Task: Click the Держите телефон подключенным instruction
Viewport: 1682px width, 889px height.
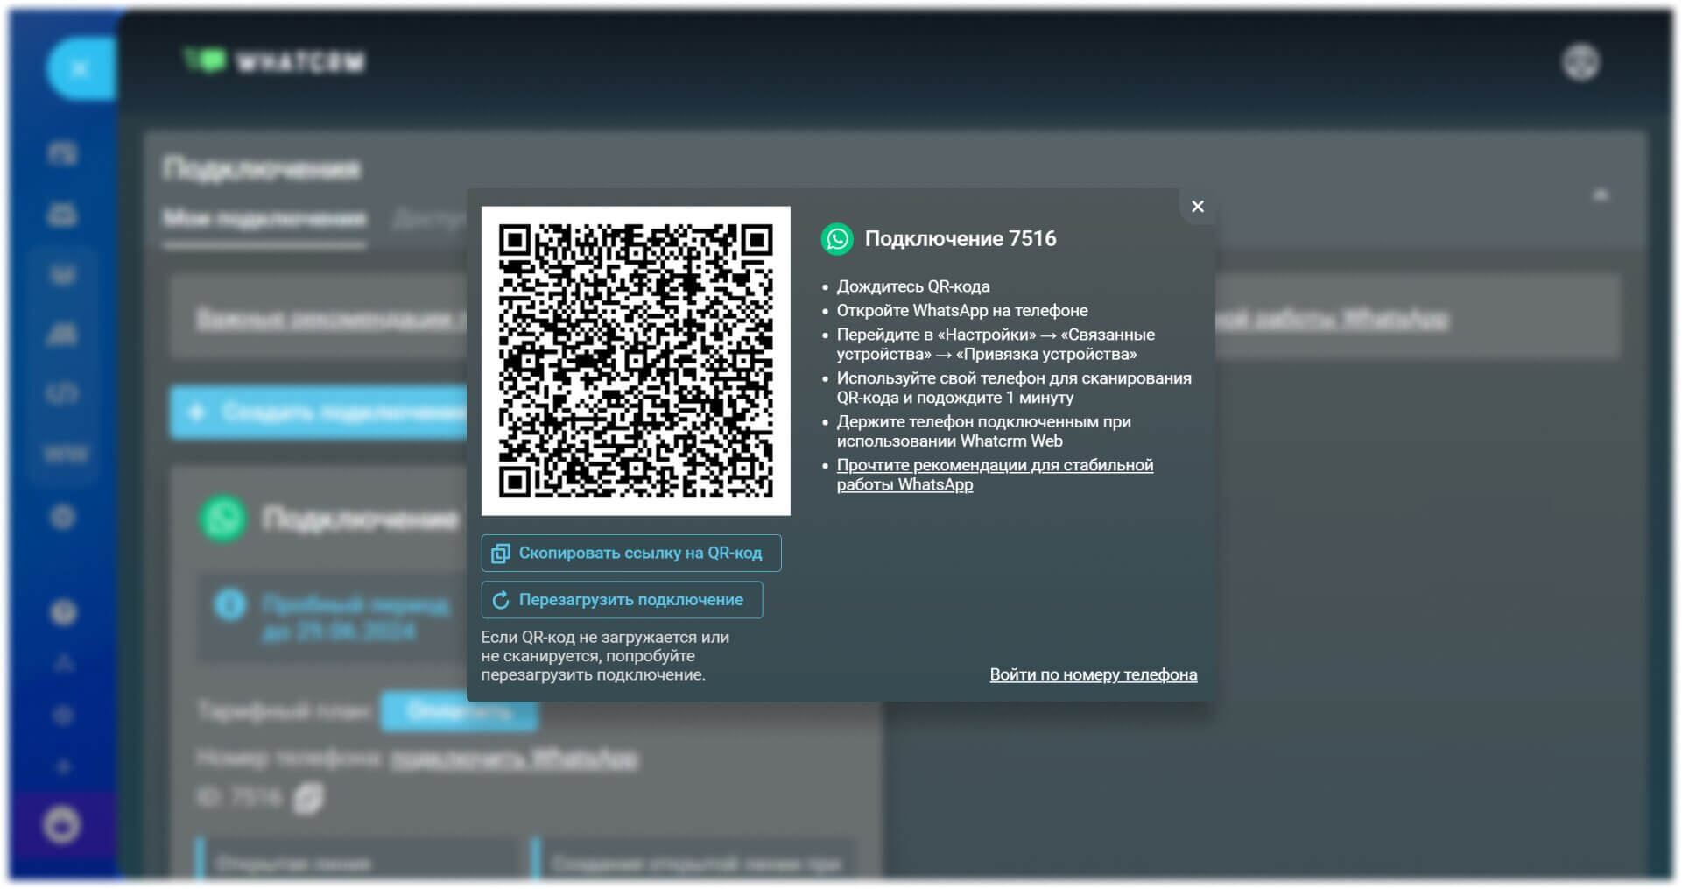Action: point(984,431)
